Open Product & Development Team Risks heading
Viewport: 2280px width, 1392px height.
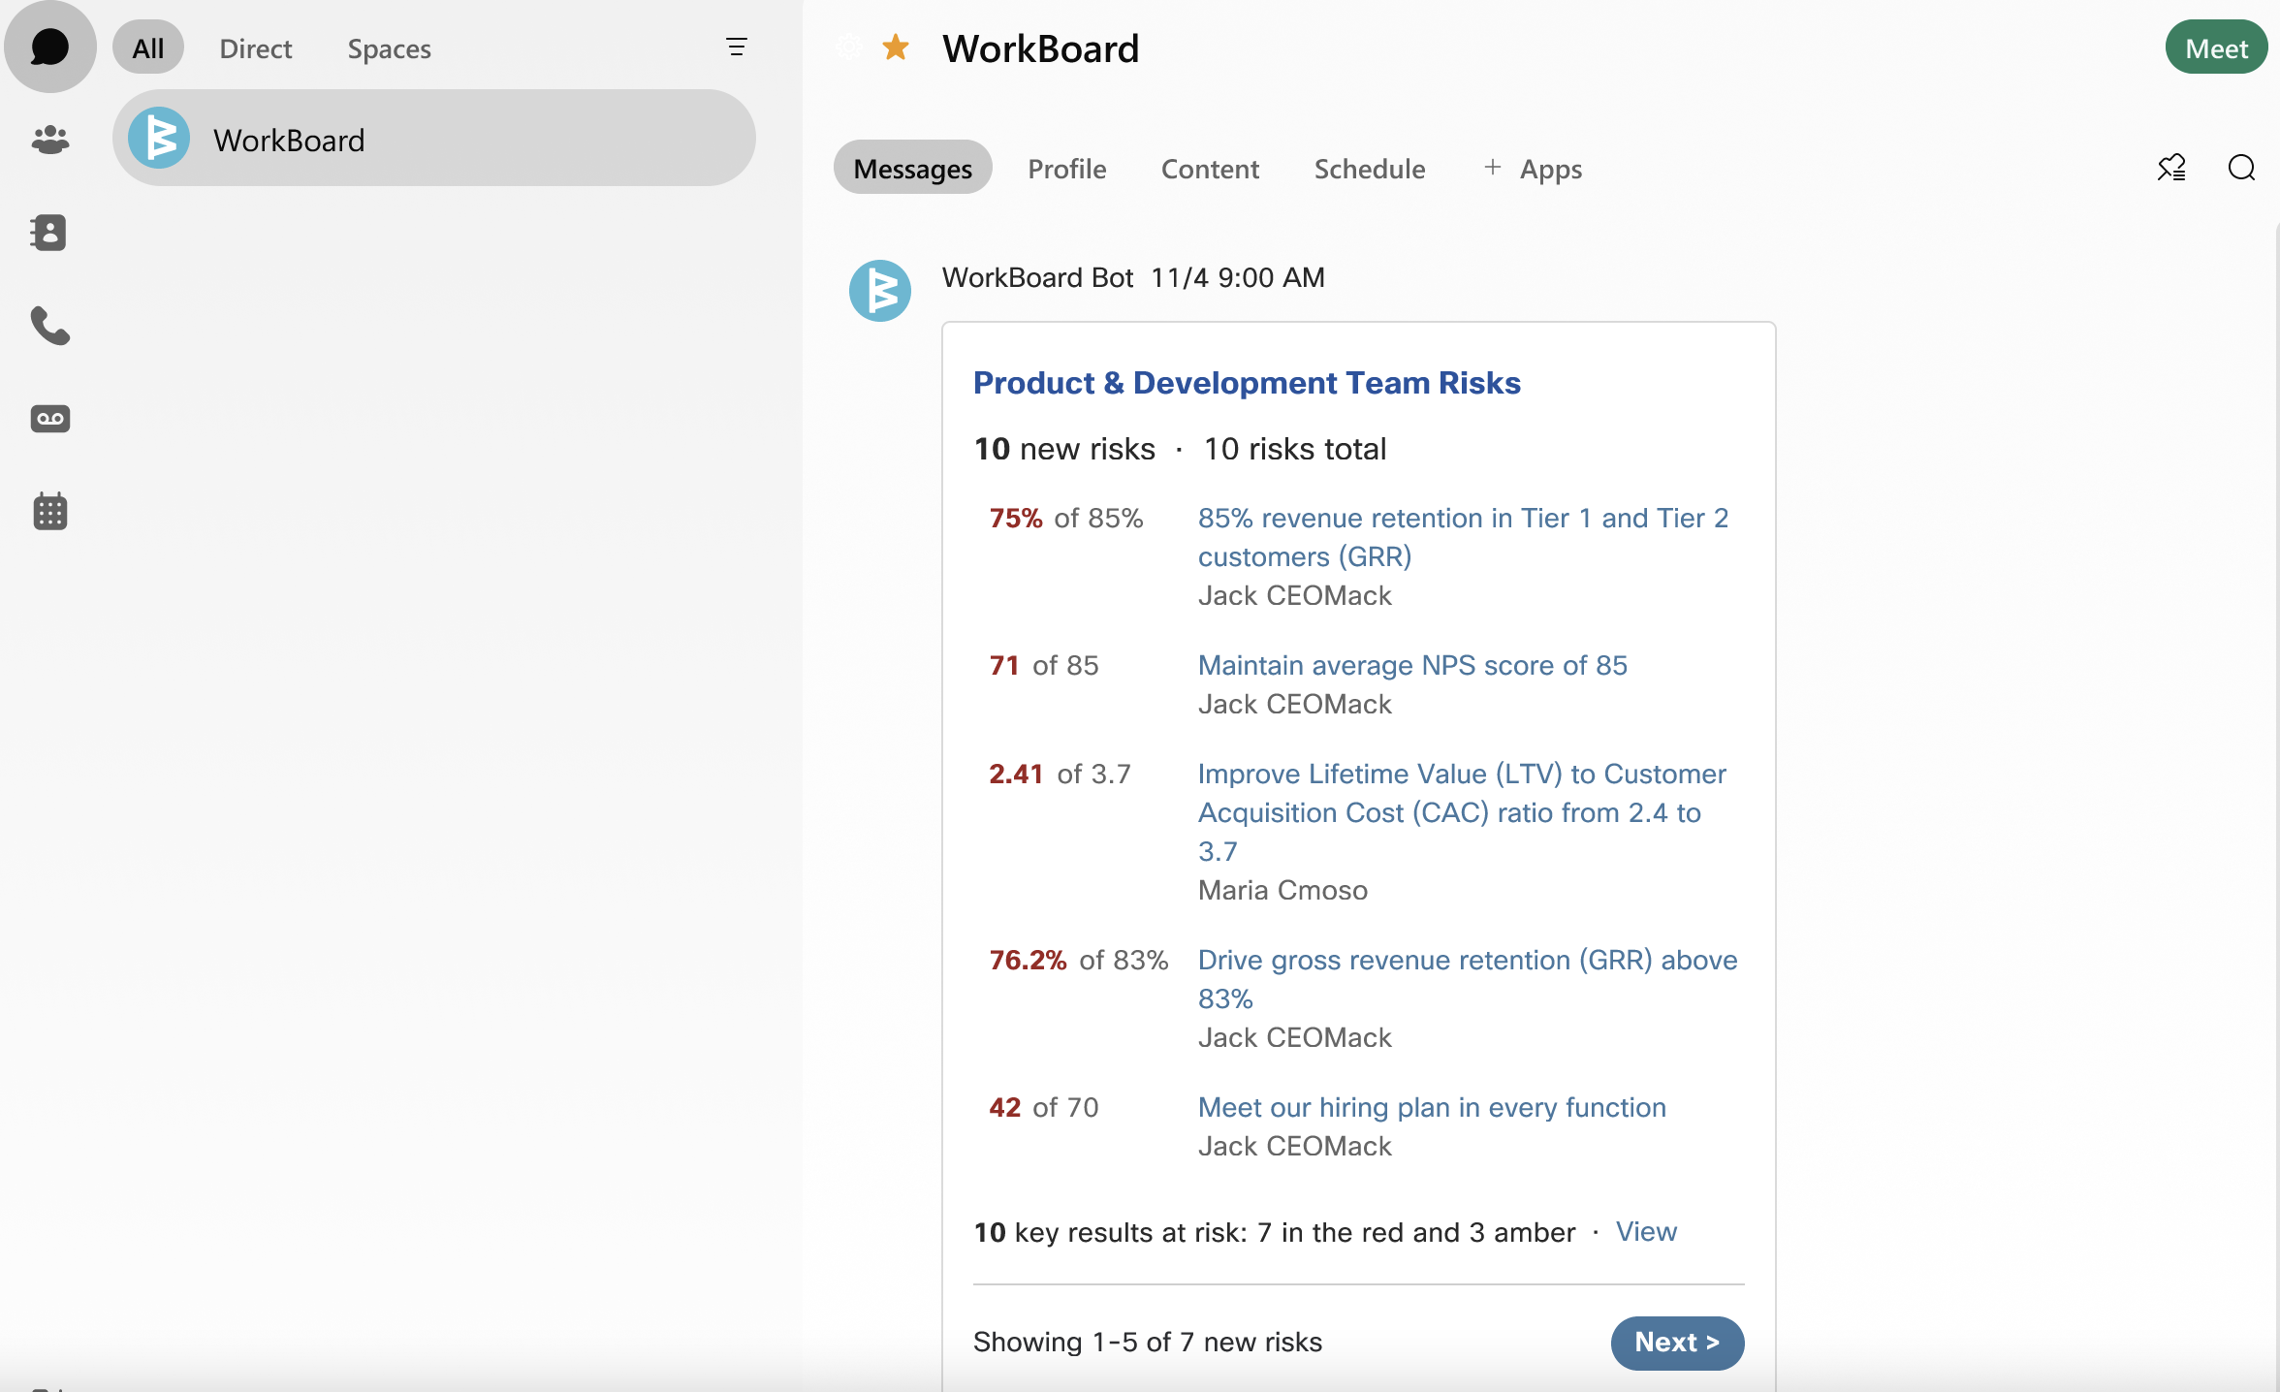[x=1247, y=383]
